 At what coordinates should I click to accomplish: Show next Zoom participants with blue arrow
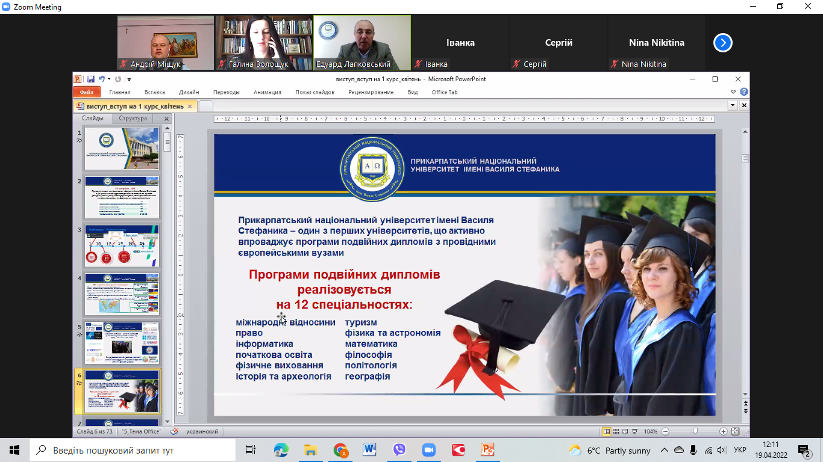coord(723,43)
